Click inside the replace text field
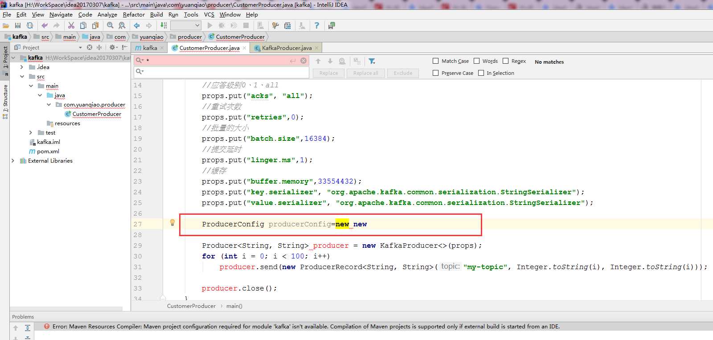Screen dimensions: 713x340 221,72
